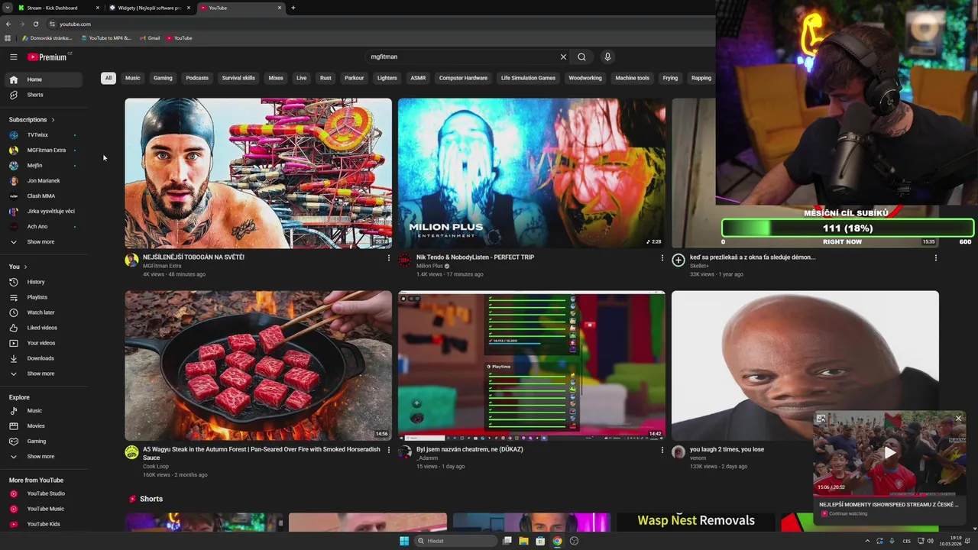The height and width of the screenshot is (550, 978).
Task: Open Cook Loop channel link
Action: pos(156,466)
